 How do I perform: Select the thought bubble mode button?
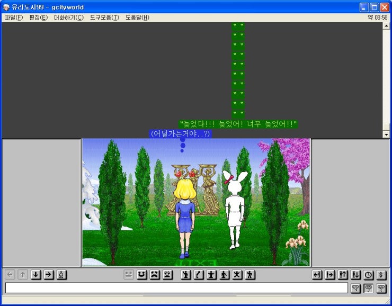pos(369,288)
